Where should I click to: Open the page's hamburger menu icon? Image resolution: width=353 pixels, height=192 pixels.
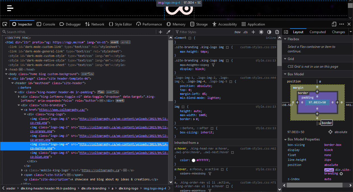tap(10, 8)
